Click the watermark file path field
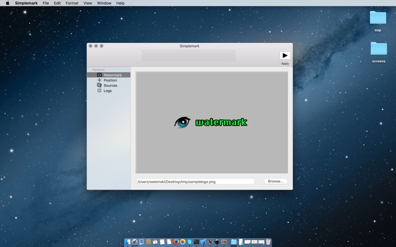This screenshot has height=247, width=396. 195,182
